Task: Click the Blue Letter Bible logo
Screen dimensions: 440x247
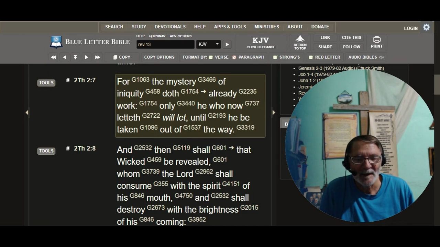Action: [90, 42]
